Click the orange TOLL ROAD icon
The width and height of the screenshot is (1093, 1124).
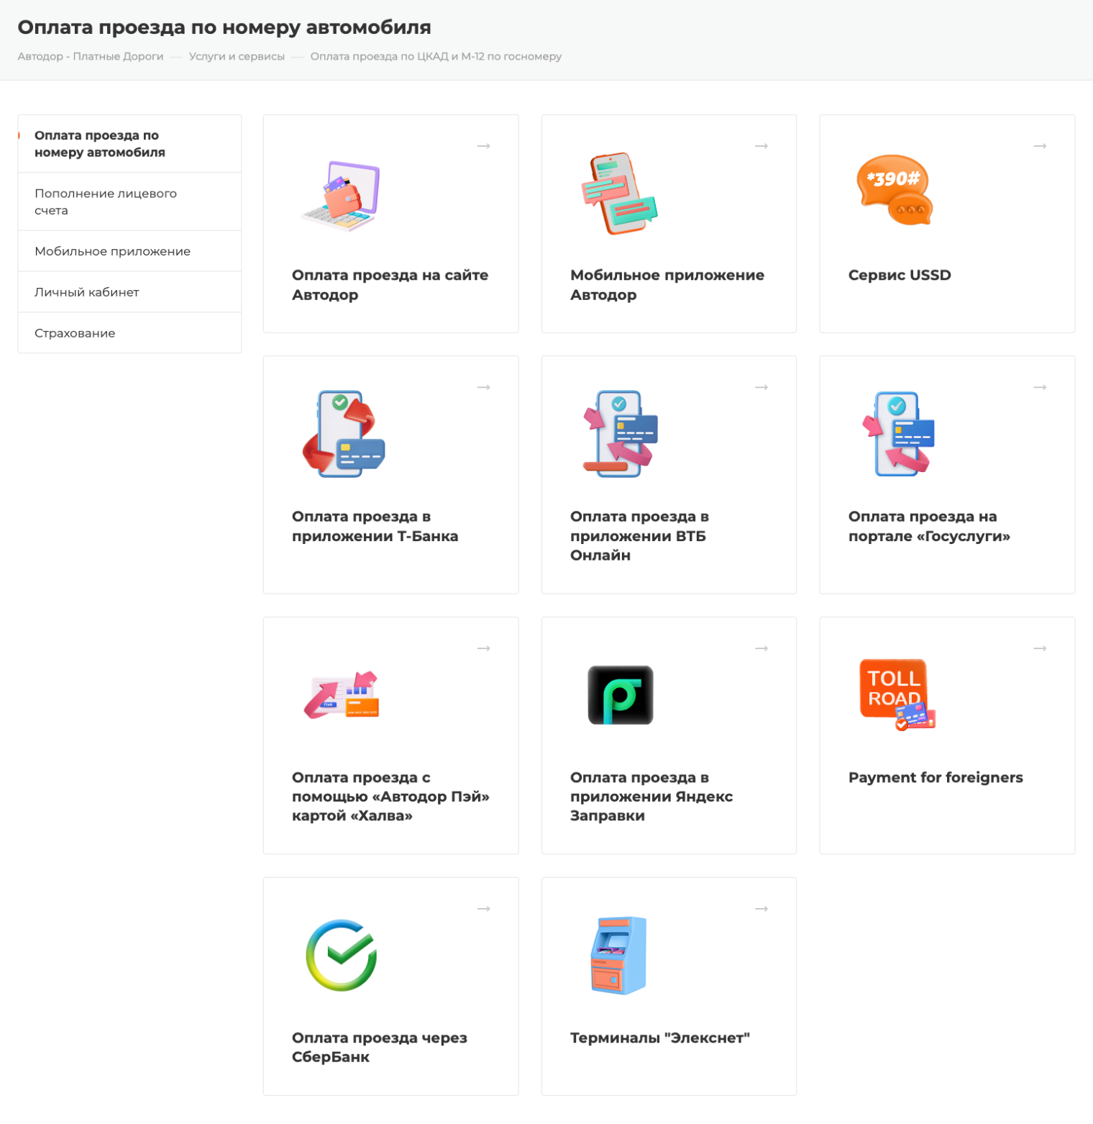[x=897, y=694]
